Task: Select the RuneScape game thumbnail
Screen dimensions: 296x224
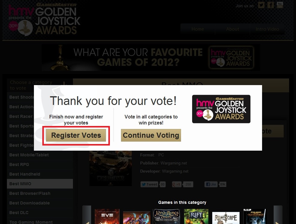Action: click(x=226, y=218)
